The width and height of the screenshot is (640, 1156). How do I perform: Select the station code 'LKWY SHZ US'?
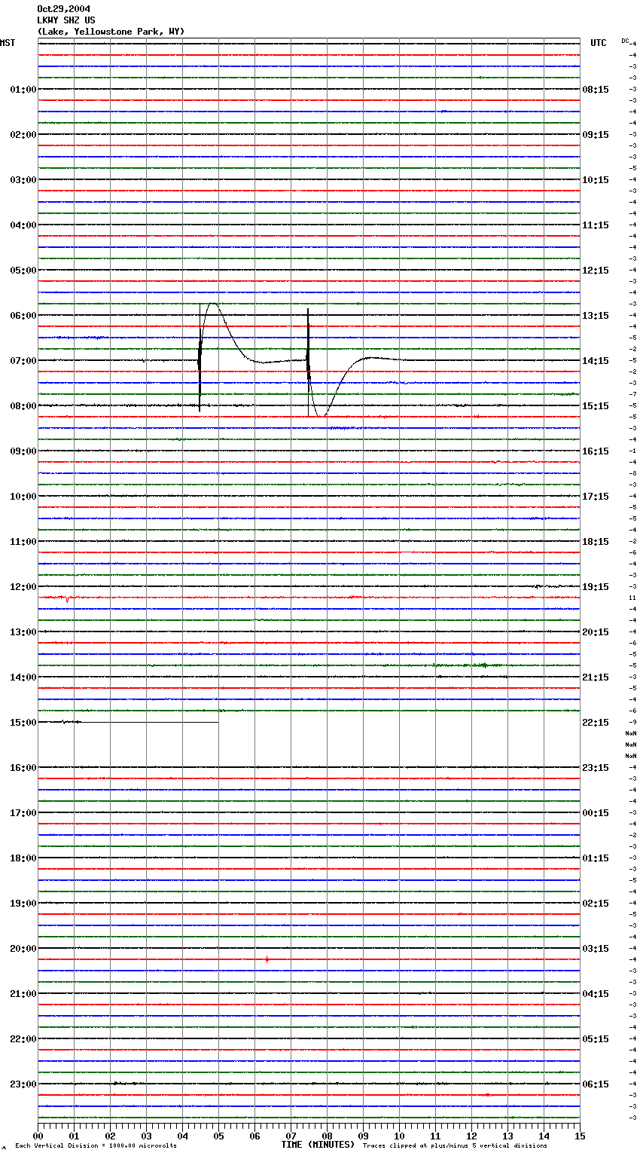(66, 20)
